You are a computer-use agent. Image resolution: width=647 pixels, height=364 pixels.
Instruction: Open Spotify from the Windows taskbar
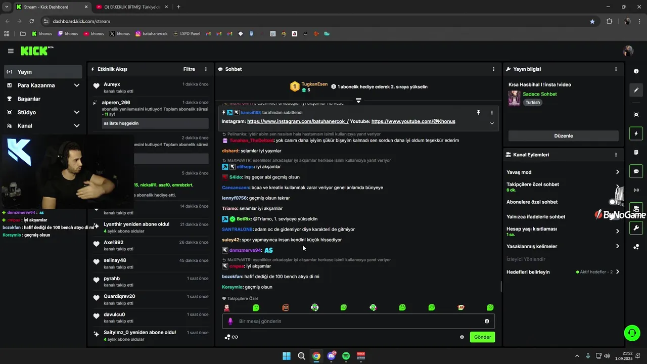[x=346, y=356]
